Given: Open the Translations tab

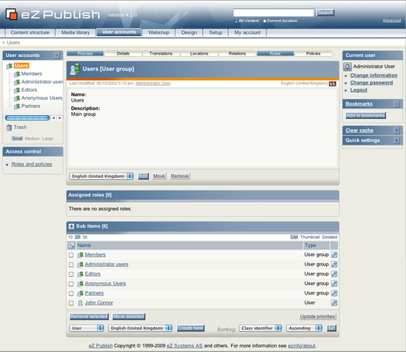Looking at the screenshot, I should [161, 54].
